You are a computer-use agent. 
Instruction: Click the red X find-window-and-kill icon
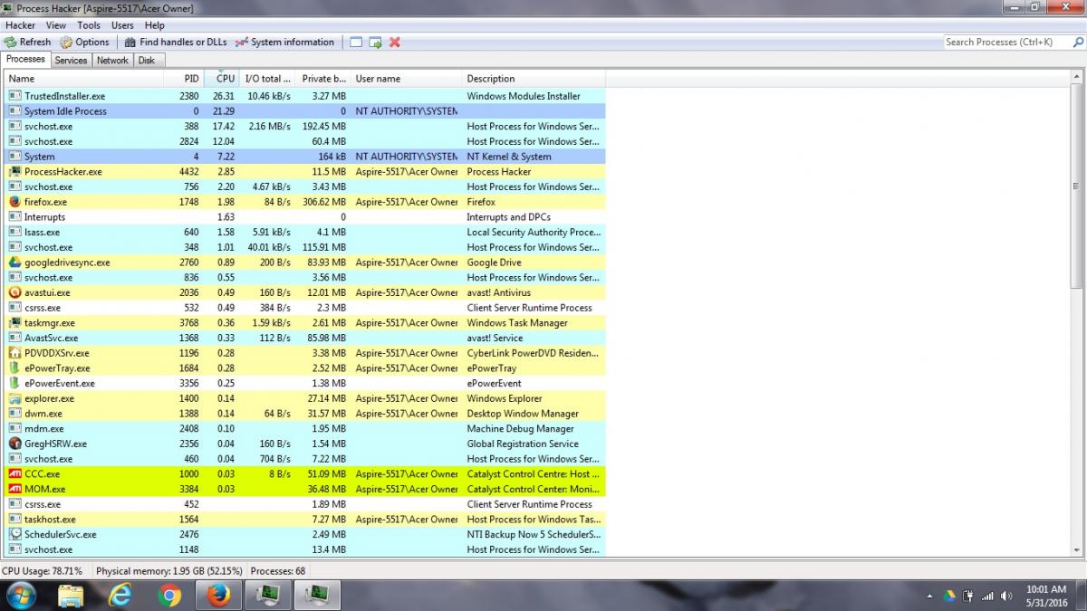[395, 42]
